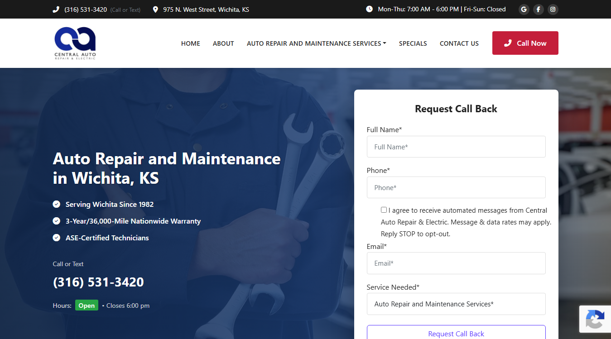611x339 pixels.
Task: Click the 975 N. West Street address link
Action: (206, 10)
